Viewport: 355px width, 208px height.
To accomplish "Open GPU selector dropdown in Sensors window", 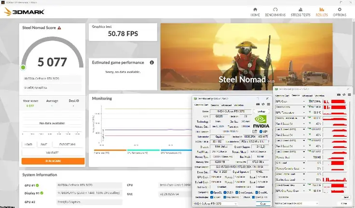I will coord(296,204).
